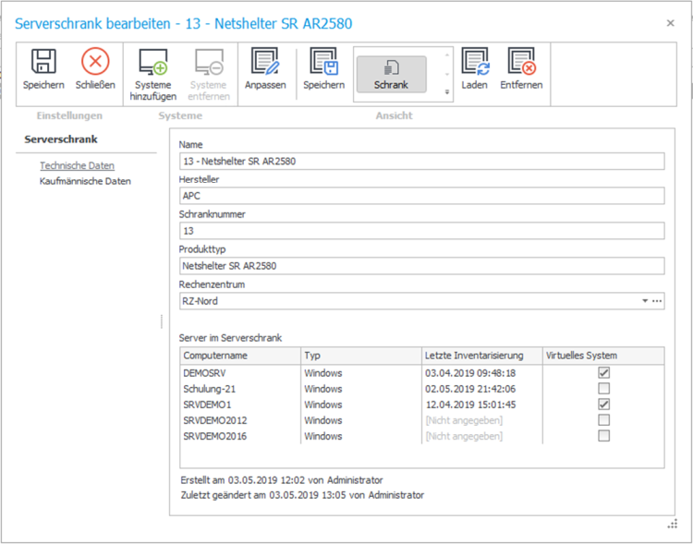Toggle virtual system checkbox for SRVDEMO2016
Image resolution: width=693 pixels, height=544 pixels.
(603, 436)
